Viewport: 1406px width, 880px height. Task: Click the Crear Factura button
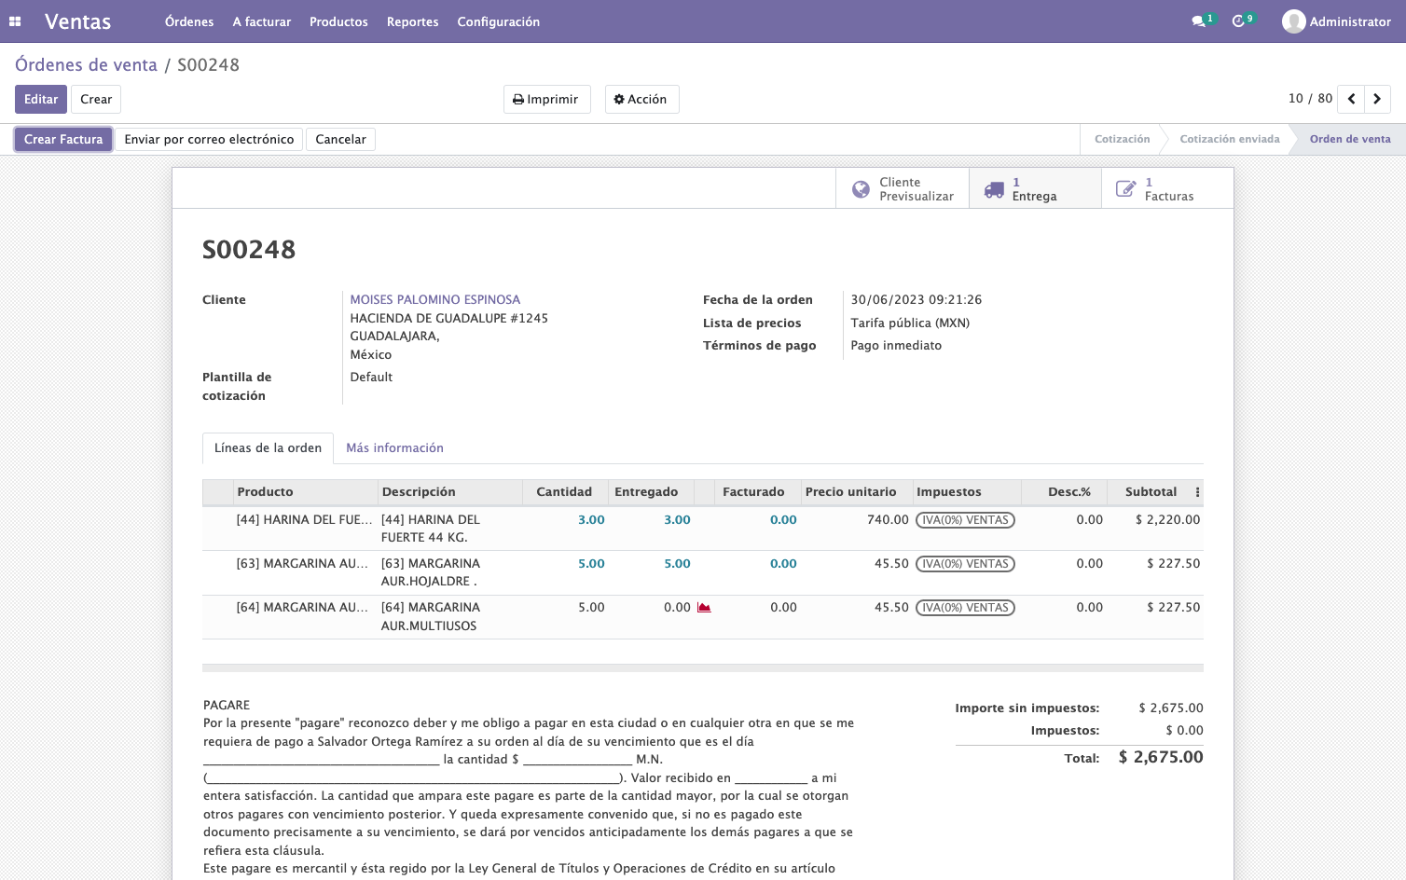pos(63,140)
